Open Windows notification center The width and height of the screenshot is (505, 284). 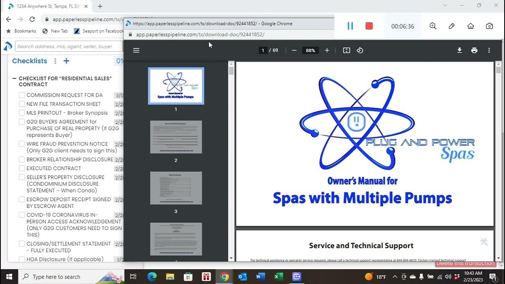click(x=493, y=277)
